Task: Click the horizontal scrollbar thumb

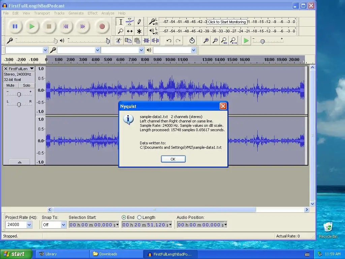Action: (154, 209)
